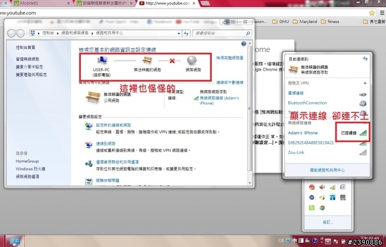Open recent pages dropdown beside nav arrows

(x=27, y=34)
